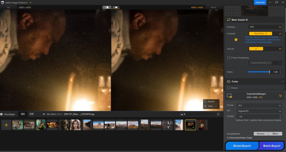Viewport: 286px width, 152px height.
Task: Enable the 2-Pass-Verarbeitung checkbox
Action: pyautogui.click(x=229, y=58)
